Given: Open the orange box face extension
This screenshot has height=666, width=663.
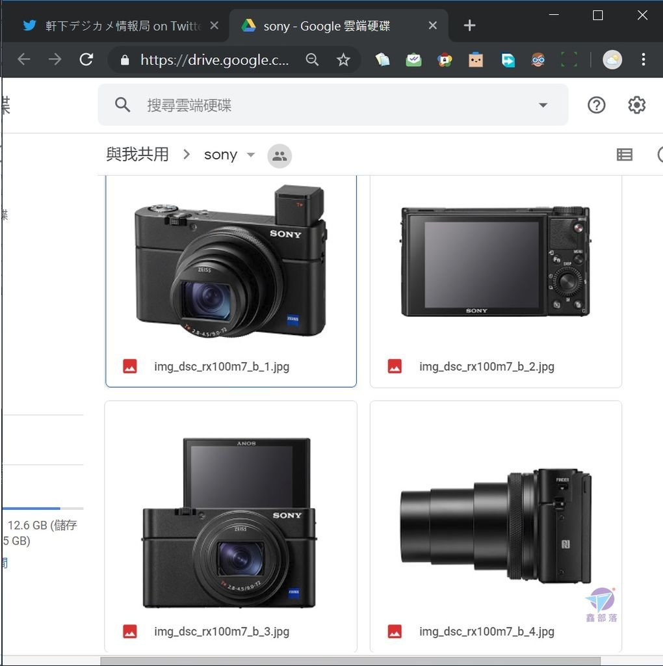Looking at the screenshot, I should pyautogui.click(x=475, y=60).
